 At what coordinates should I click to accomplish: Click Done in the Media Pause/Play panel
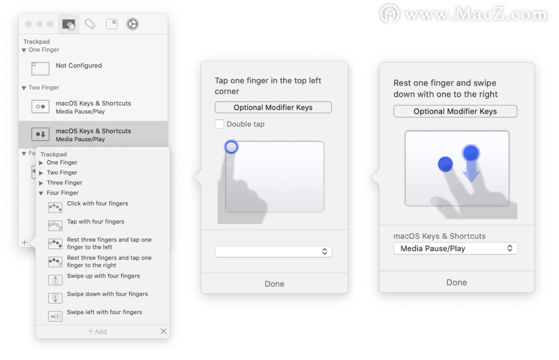click(457, 282)
